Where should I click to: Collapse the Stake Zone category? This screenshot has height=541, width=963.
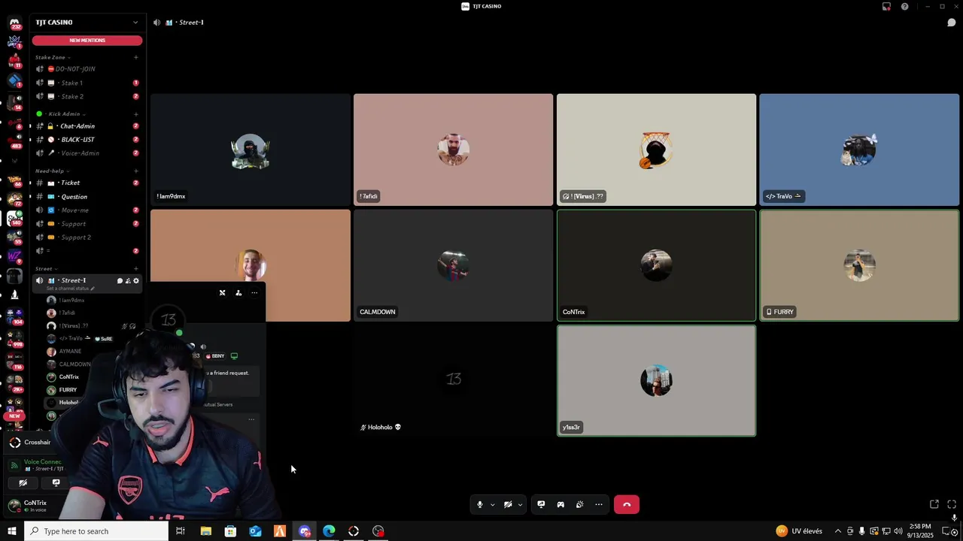[x=52, y=57]
